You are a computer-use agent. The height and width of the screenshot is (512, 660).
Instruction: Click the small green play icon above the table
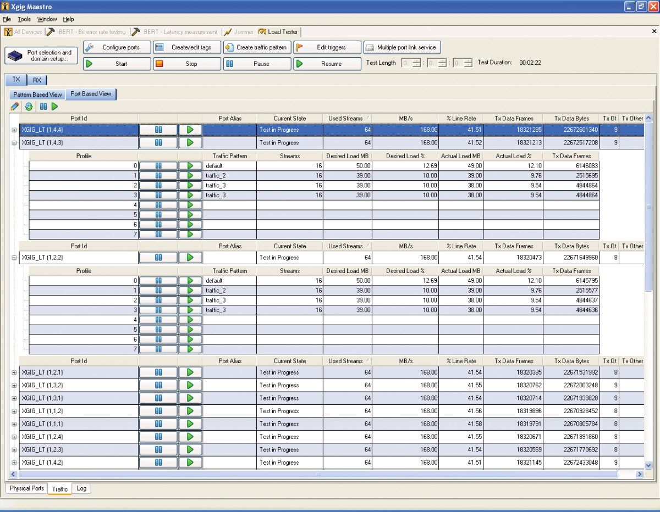pos(54,107)
